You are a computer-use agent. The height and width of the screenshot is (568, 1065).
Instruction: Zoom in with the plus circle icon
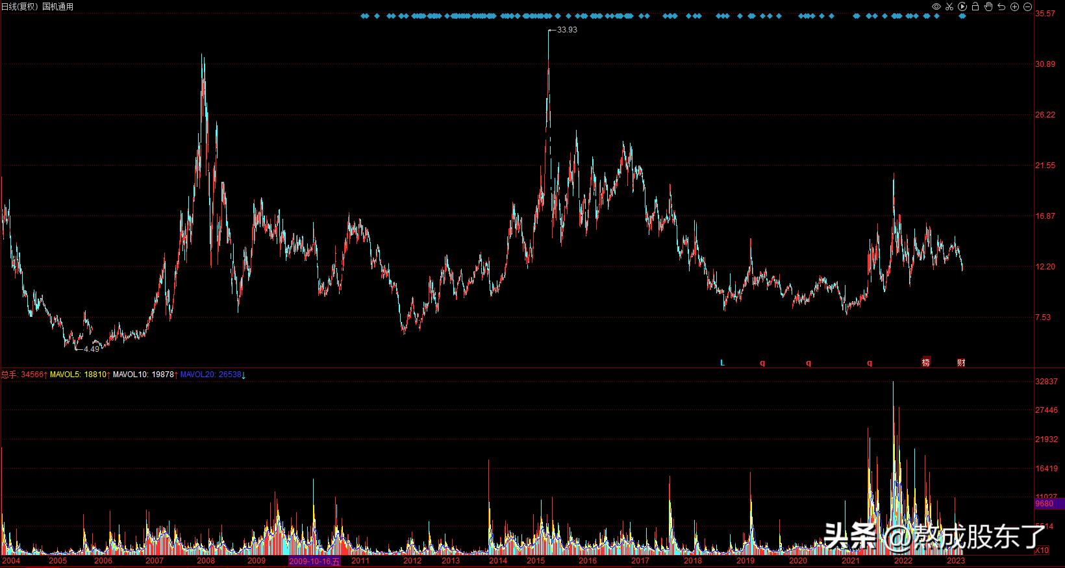[x=1014, y=6]
